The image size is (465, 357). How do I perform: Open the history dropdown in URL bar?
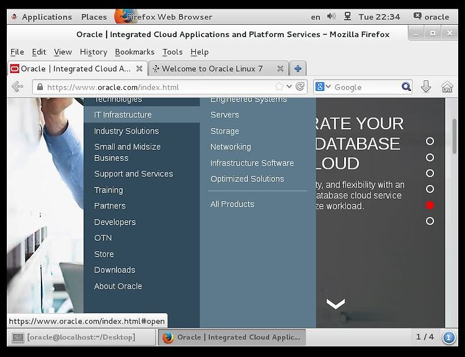tap(289, 87)
